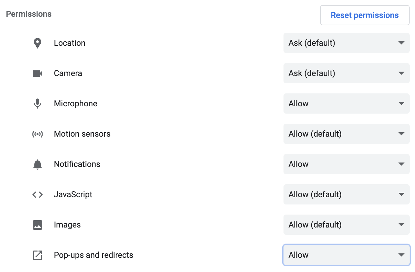Click the Motion sensors icon
The image size is (415, 272).
click(x=38, y=134)
